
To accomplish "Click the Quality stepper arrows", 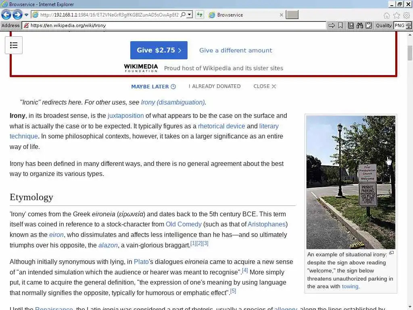I will tap(409, 25).
